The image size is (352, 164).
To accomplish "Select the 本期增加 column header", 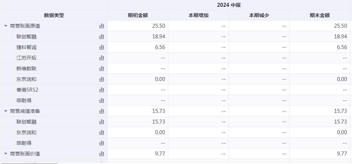I will (x=198, y=15).
